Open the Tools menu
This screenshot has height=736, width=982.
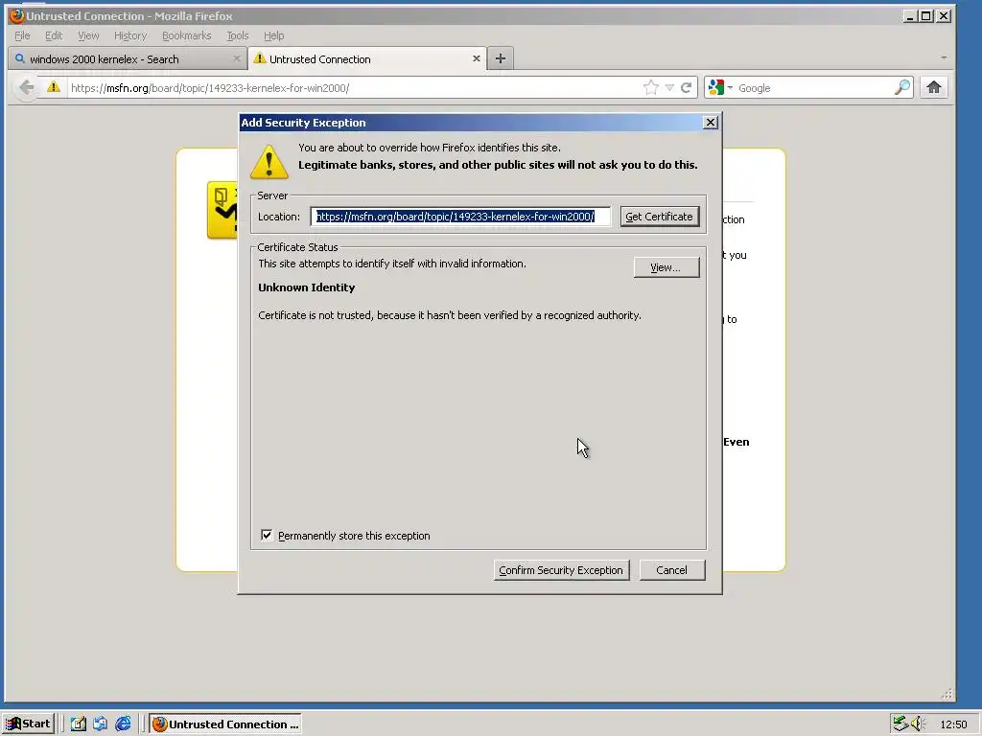click(x=238, y=35)
